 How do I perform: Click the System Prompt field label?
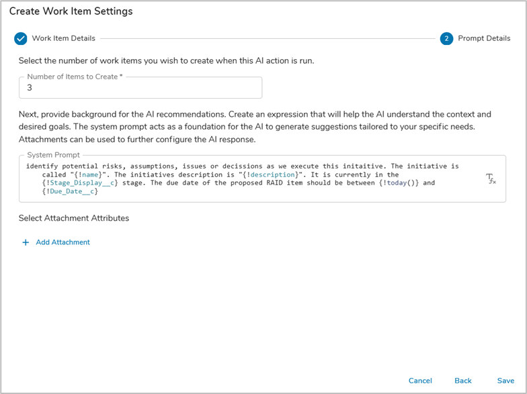(53, 155)
